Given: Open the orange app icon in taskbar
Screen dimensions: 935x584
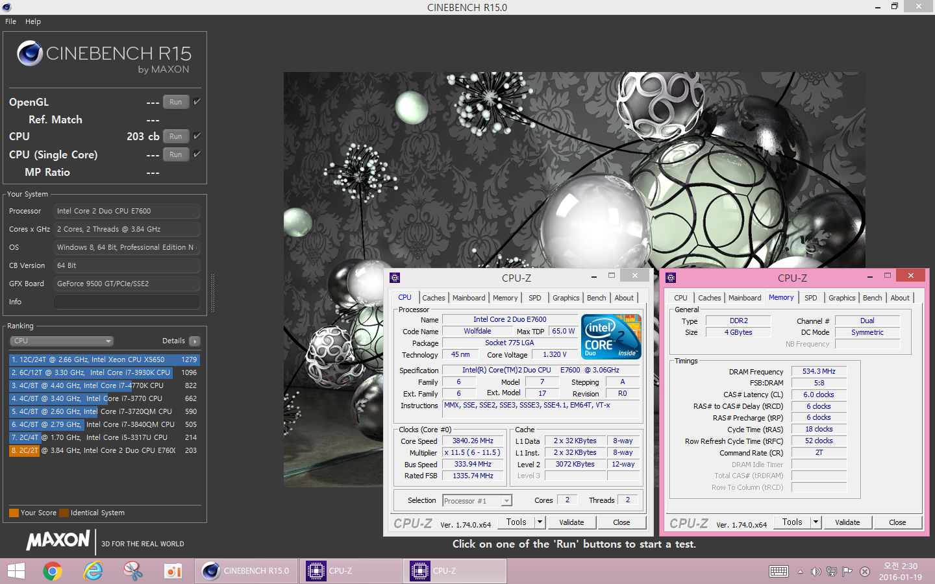Looking at the screenshot, I should coord(173,571).
